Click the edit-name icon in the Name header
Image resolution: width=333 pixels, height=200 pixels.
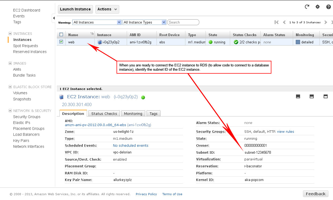pos(92,34)
